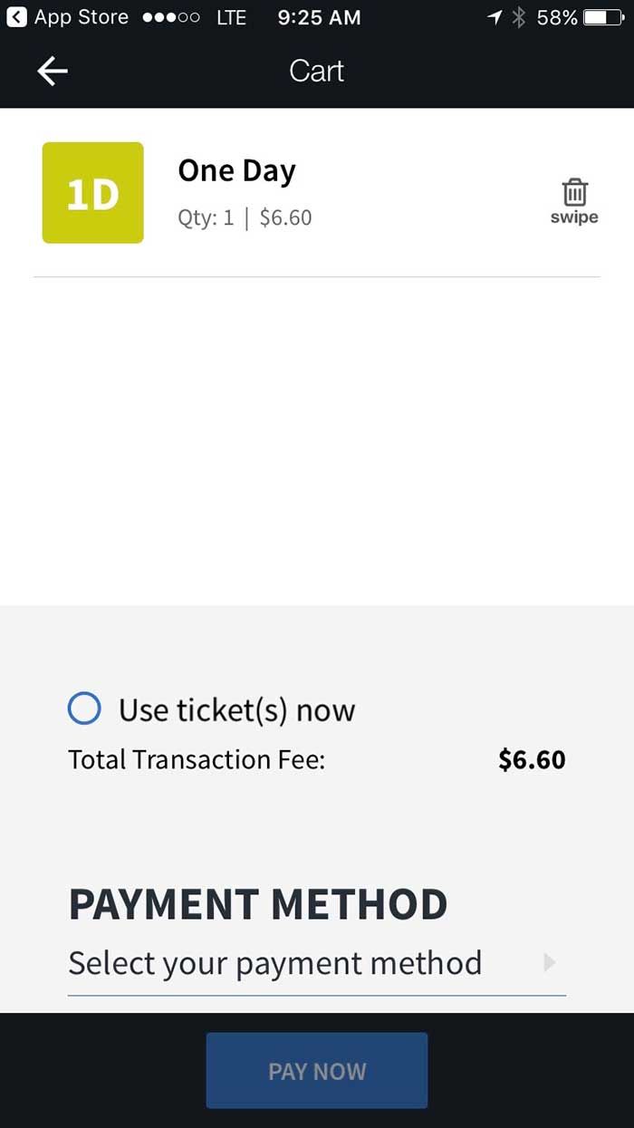This screenshot has width=634, height=1128.
Task: Expand the payment method triangle arrow
Action: [x=549, y=962]
